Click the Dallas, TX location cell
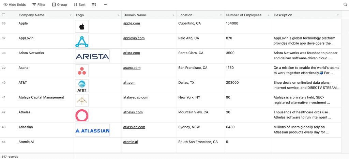This screenshot has width=349, height=159. tap(200, 85)
